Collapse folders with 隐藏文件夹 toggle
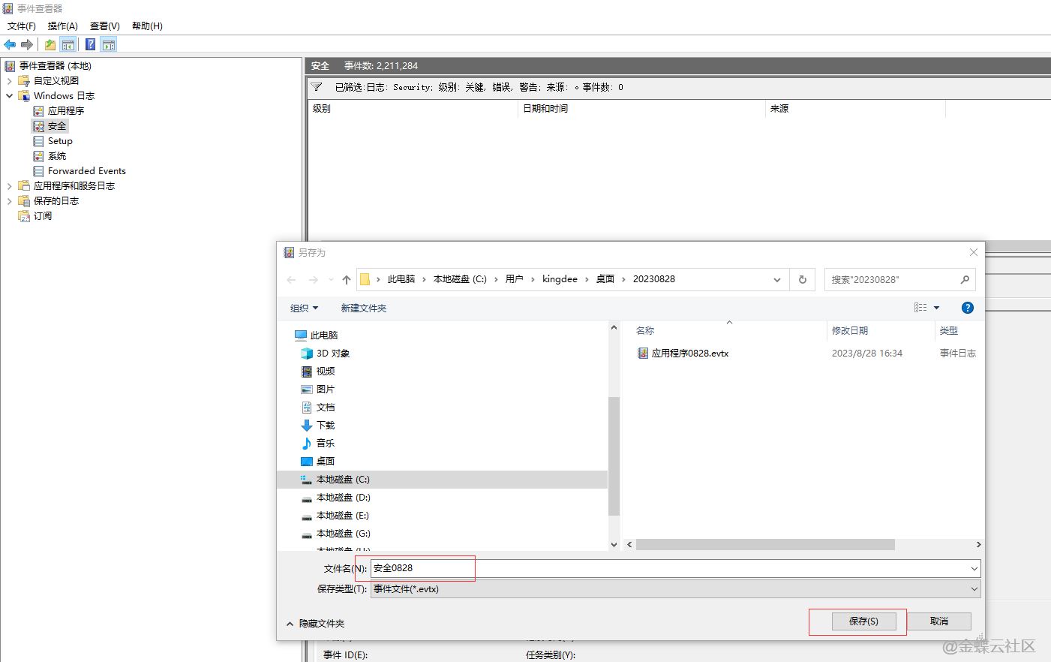This screenshot has height=662, width=1051. pos(315,624)
